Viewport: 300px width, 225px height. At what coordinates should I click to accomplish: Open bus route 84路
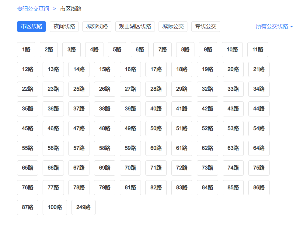pos(208,188)
